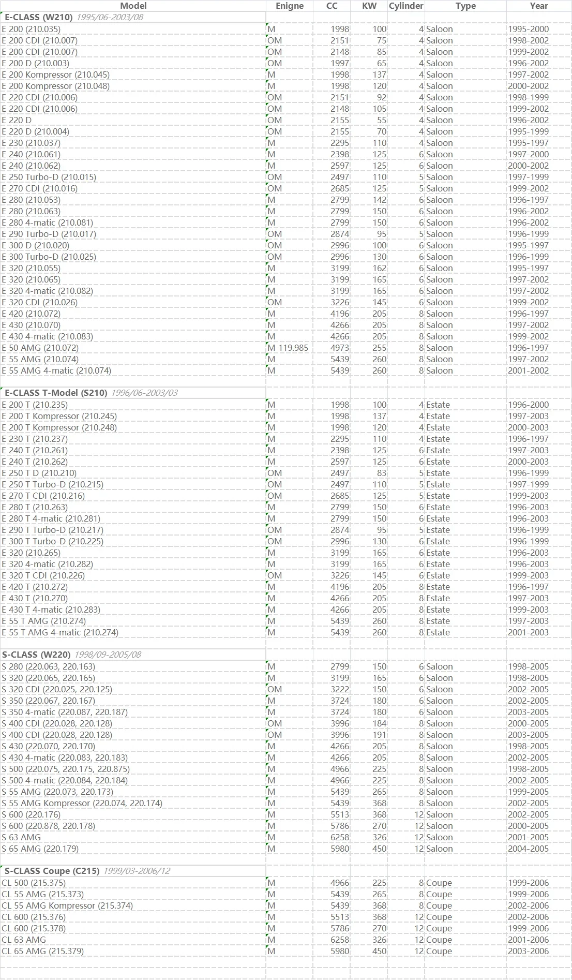Select the E-CLASS T-Model (S210) heading
Image resolution: width=572 pixels, height=980 pixels.
click(56, 393)
